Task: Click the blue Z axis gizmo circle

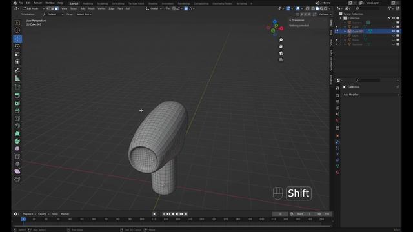Action: 275,21
